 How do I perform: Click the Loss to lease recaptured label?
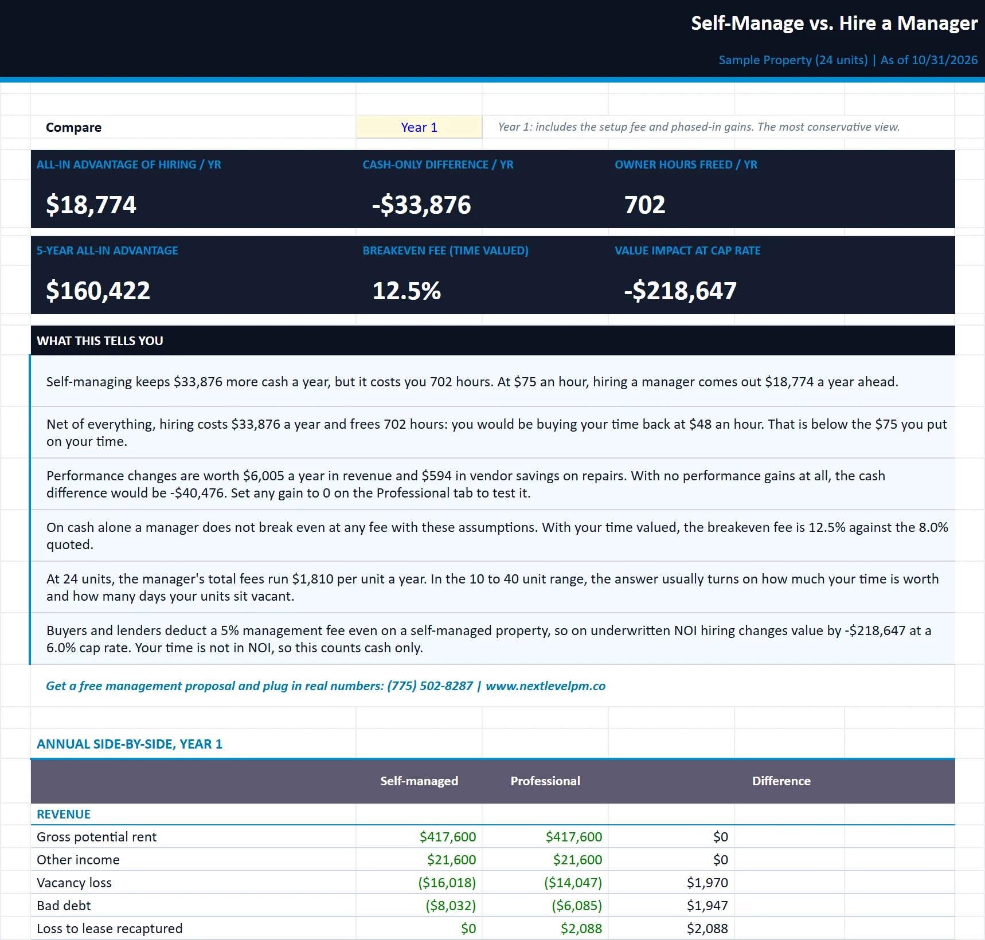[110, 929]
